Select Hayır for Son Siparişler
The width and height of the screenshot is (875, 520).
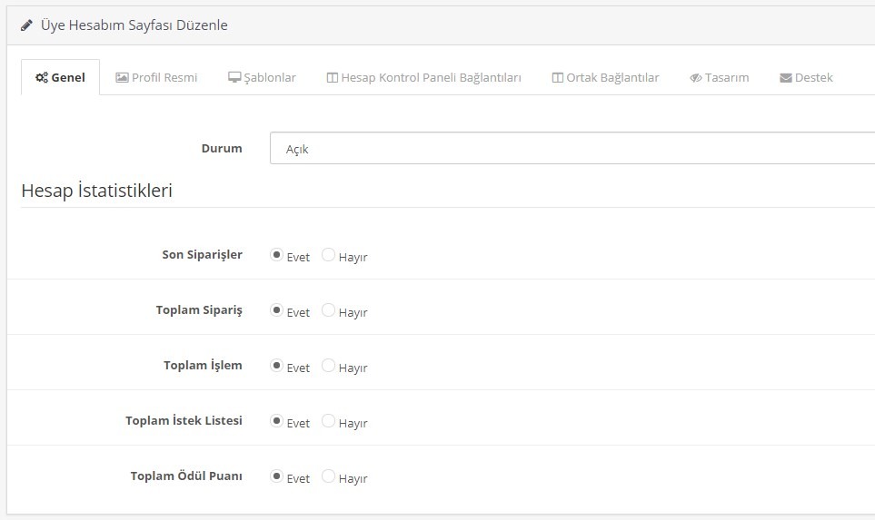click(x=328, y=255)
